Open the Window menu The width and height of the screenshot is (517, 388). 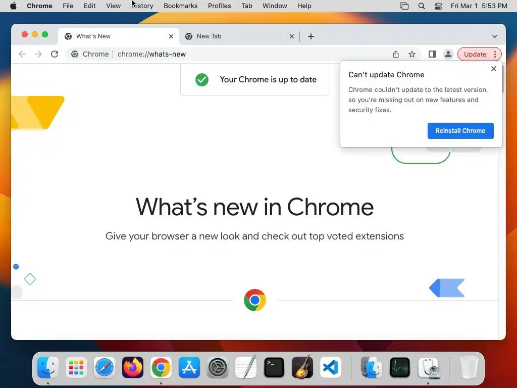pos(275,6)
